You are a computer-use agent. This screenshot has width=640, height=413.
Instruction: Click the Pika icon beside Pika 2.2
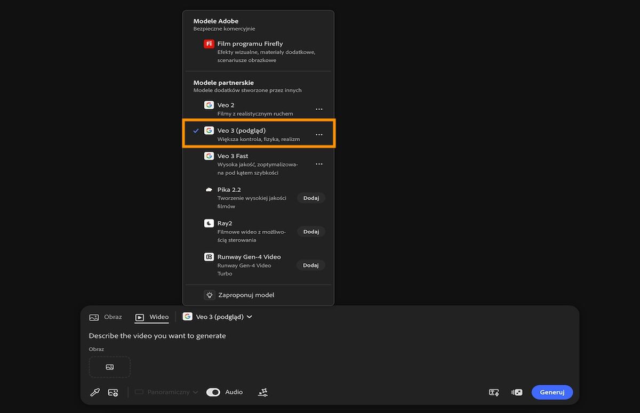209,190
